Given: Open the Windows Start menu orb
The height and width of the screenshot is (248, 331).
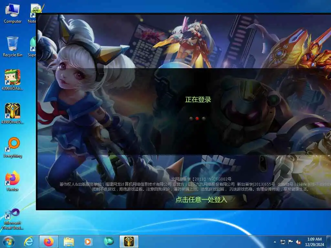Looking at the screenshot, I should click(9, 242).
